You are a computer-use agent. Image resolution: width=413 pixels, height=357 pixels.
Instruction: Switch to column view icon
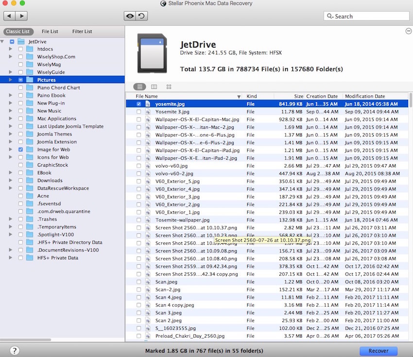coord(154,86)
